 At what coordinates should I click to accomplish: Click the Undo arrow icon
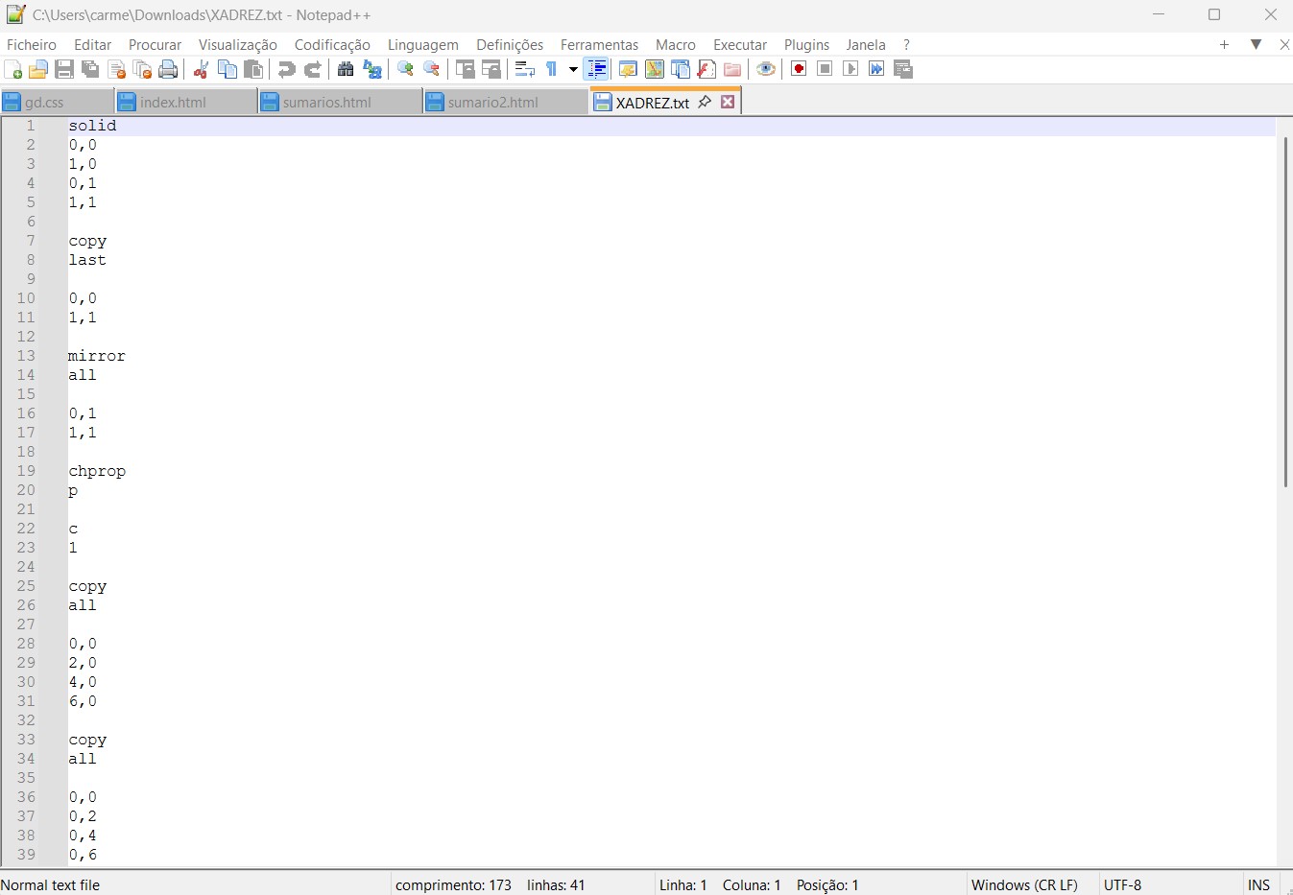tap(286, 69)
